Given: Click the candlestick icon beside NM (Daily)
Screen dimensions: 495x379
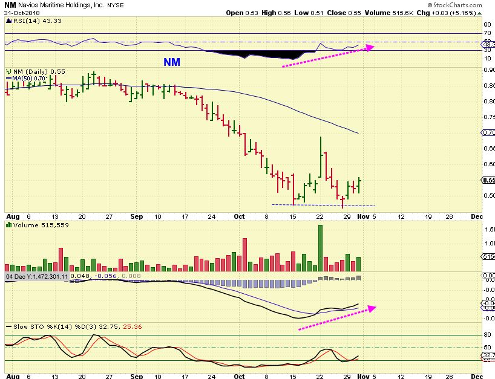Looking at the screenshot, I should pos(8,71).
